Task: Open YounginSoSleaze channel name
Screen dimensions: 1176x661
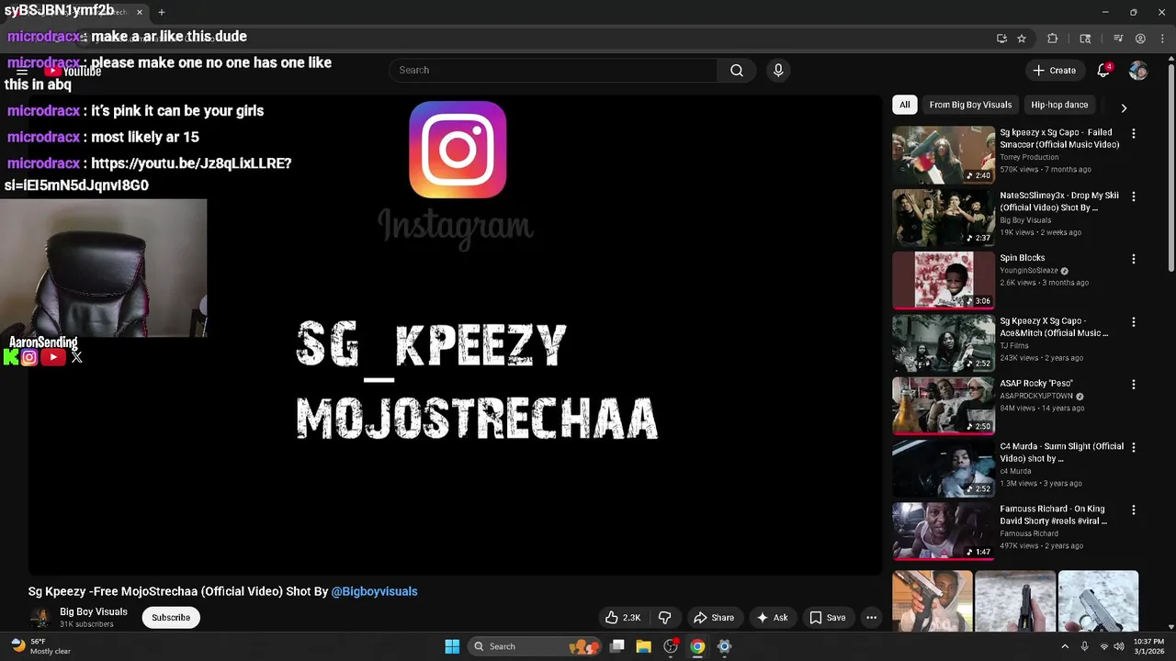Action: 1029,271
